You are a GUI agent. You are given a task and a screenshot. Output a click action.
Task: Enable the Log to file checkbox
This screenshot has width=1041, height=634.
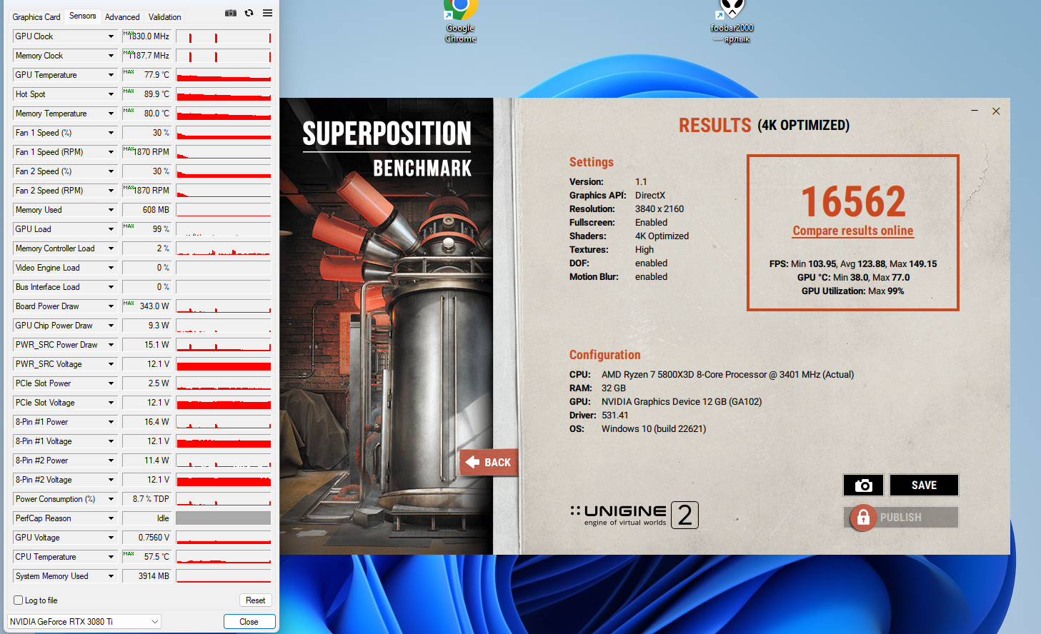click(x=19, y=600)
